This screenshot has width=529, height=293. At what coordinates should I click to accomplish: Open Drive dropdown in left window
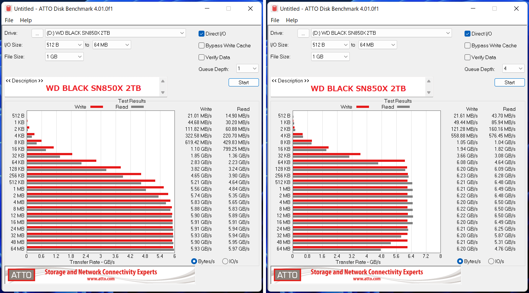tap(116, 33)
